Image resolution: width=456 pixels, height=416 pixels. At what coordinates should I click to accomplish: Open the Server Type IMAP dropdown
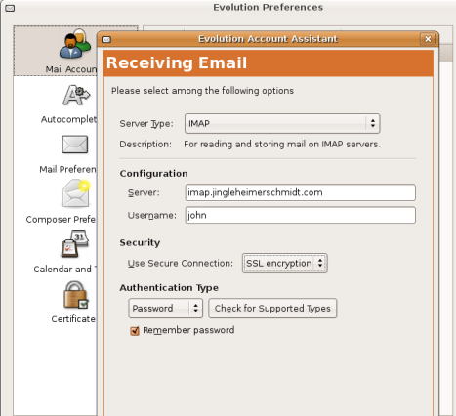[282, 124]
